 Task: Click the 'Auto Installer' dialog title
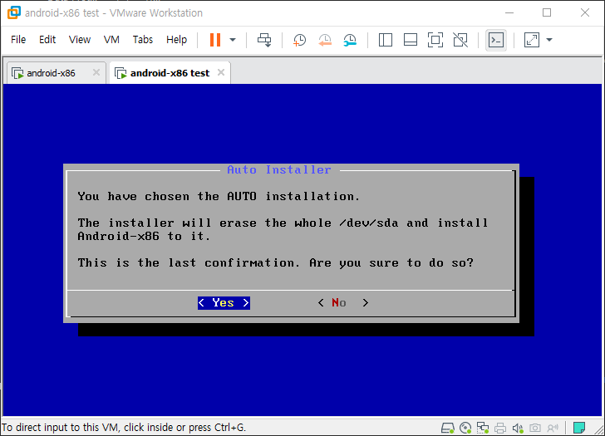279,169
